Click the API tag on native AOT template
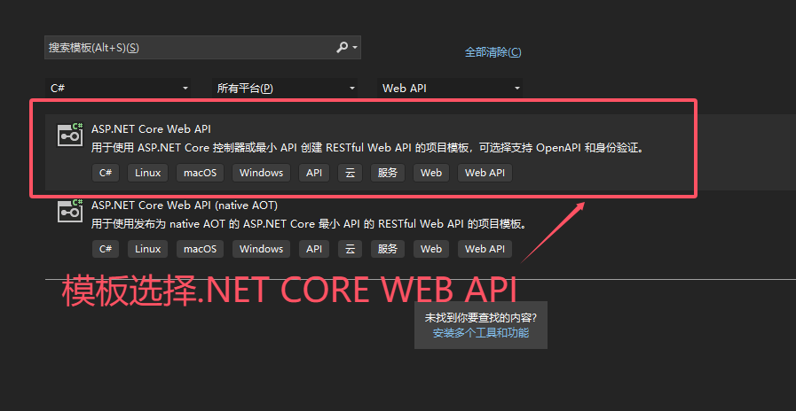The image size is (796, 411). [314, 249]
